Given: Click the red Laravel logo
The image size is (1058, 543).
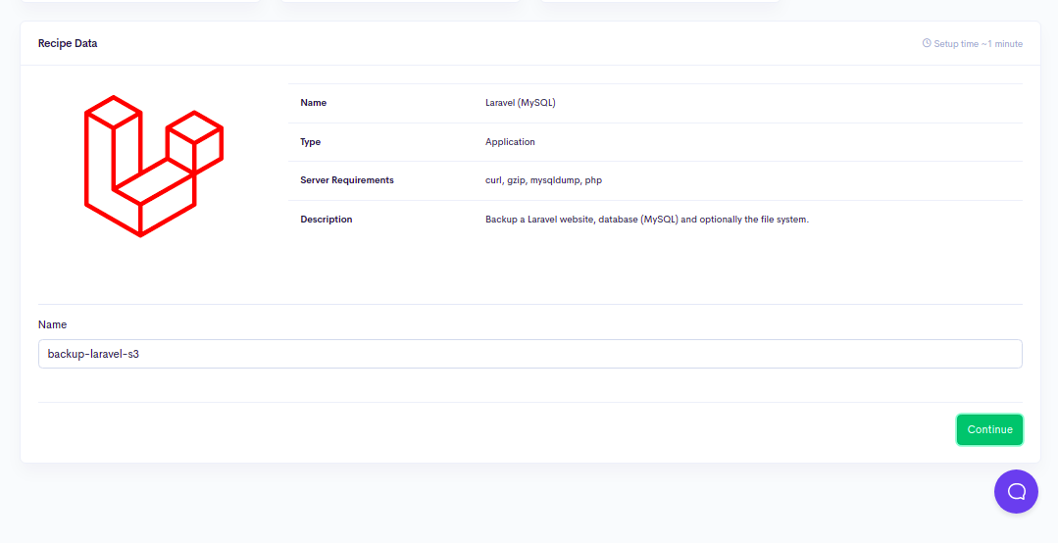Looking at the screenshot, I should click(x=154, y=166).
